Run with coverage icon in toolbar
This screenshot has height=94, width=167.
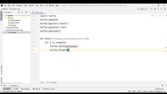pyautogui.click(x=158, y=9)
